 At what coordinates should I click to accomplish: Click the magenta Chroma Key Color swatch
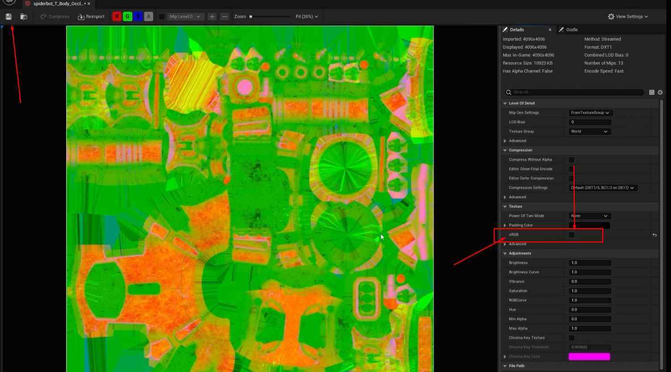tap(589, 357)
